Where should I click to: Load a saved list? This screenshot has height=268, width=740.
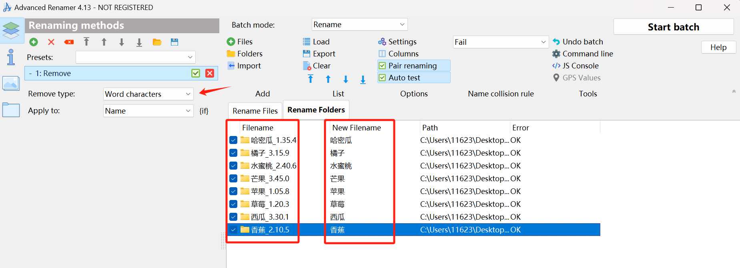(x=316, y=42)
